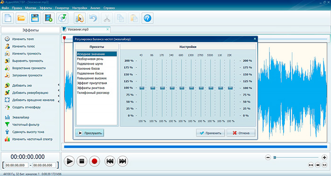Click the Paste clipboard icon

(134, 18)
